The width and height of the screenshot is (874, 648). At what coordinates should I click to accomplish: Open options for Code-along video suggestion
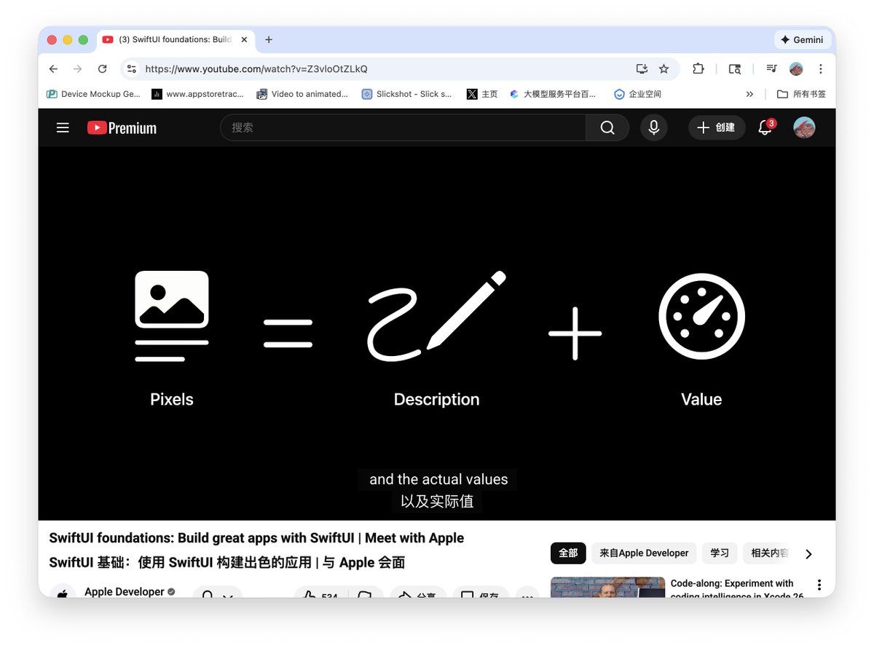(819, 585)
